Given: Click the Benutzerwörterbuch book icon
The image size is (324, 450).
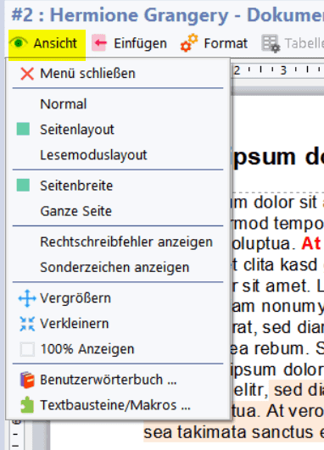Looking at the screenshot, I should [27, 380].
